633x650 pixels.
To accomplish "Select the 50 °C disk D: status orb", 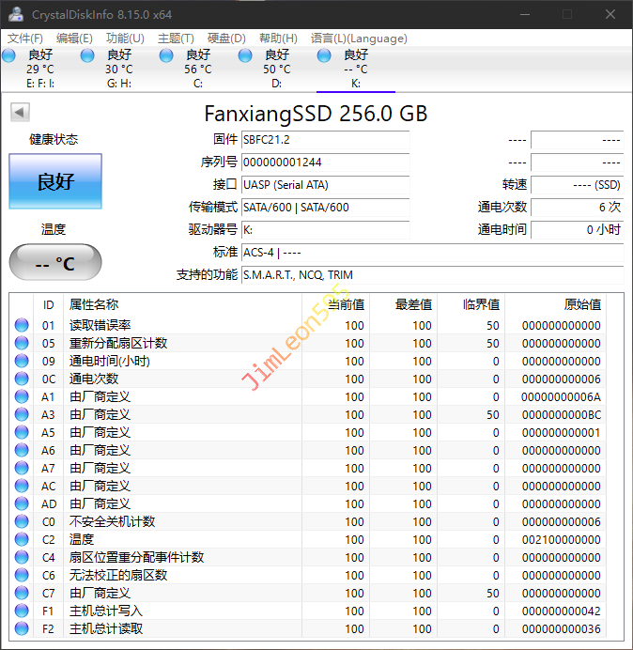I will pos(246,56).
